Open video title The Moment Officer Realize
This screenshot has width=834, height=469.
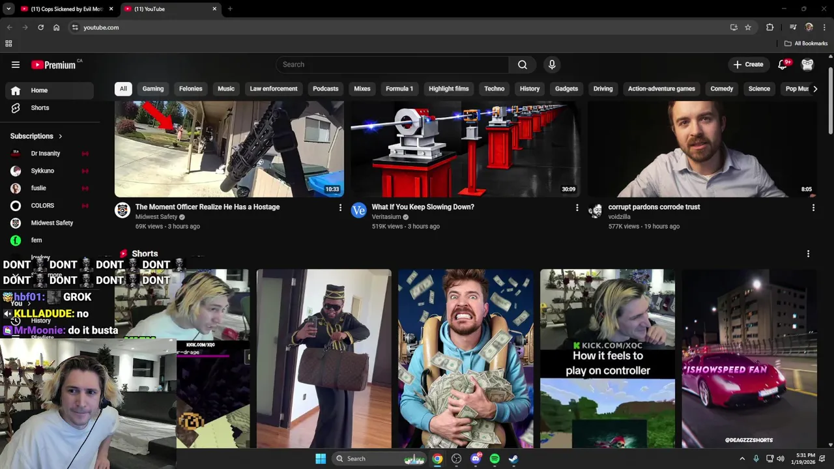(207, 207)
